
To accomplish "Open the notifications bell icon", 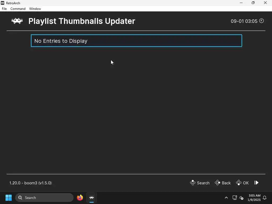I will coord(265,198).
